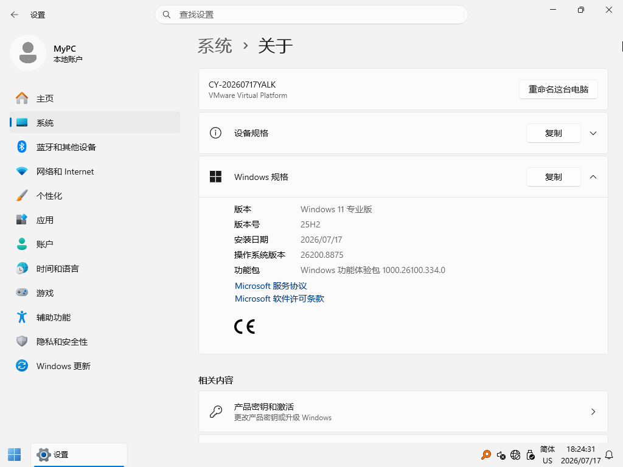Click the search magnifier icon
The height and width of the screenshot is (467, 623).
tap(167, 15)
